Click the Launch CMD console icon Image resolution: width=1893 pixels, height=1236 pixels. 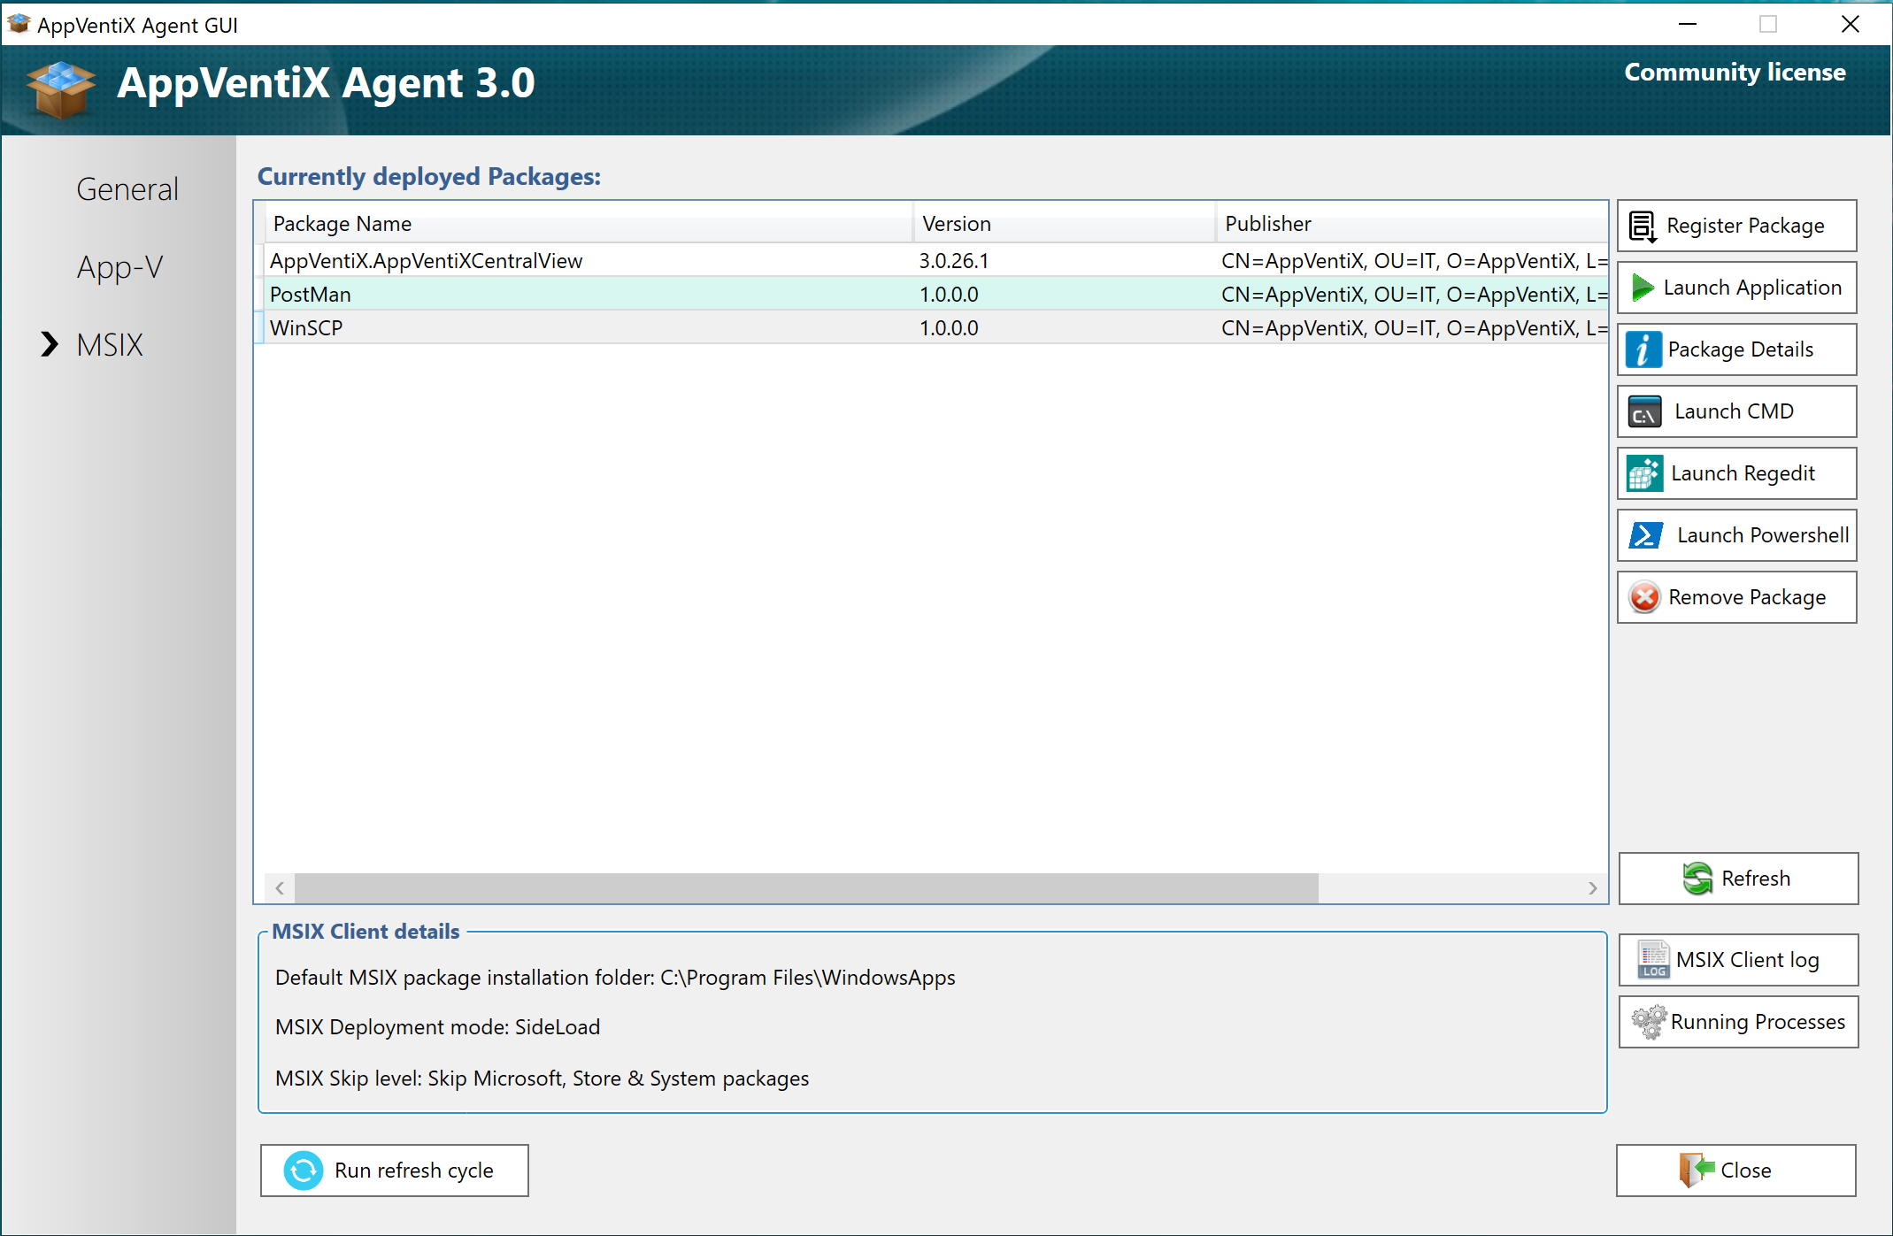[x=1644, y=412]
